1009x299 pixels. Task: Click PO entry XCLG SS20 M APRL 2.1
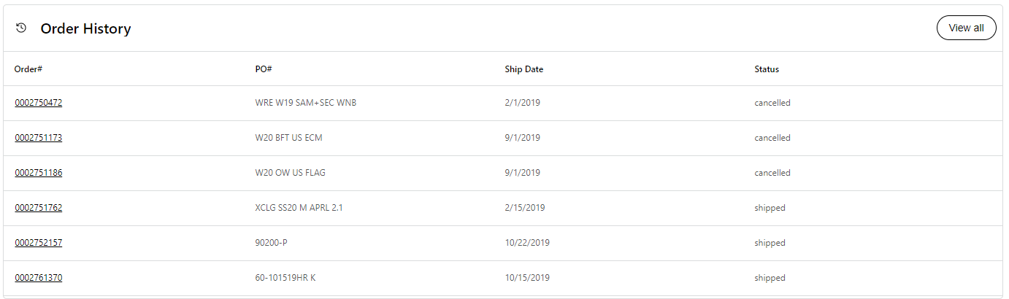[299, 208]
